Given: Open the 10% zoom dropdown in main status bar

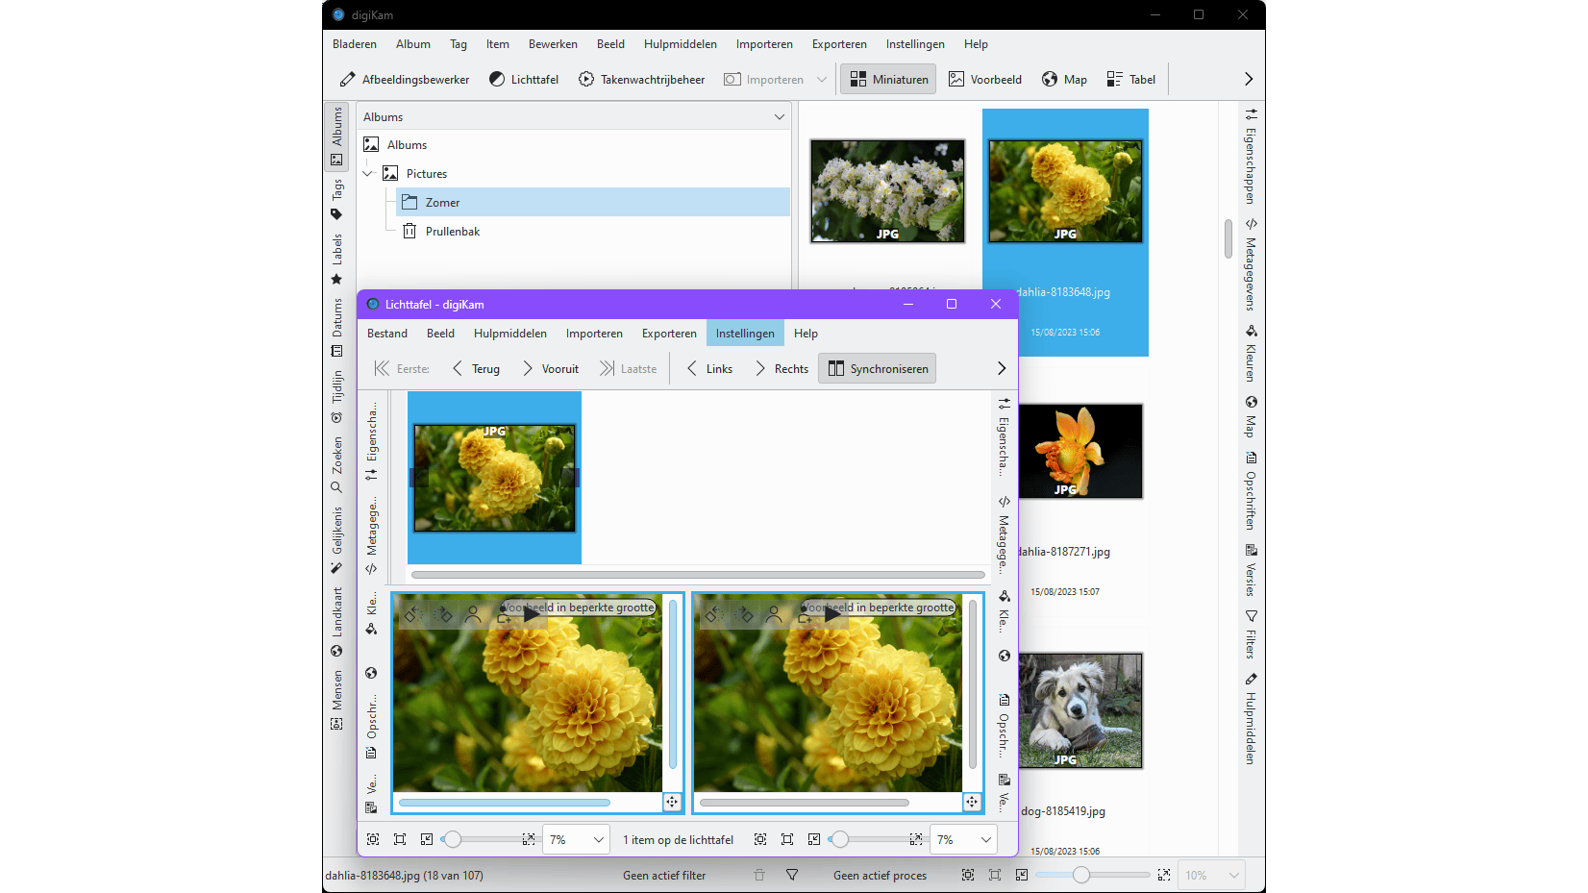Looking at the screenshot, I should (x=1212, y=876).
